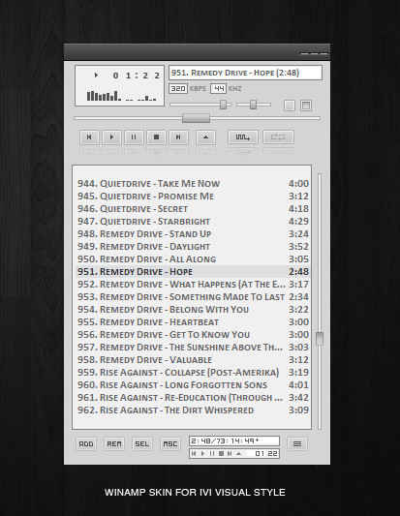Open the playlist list options button
This screenshot has height=516, width=400.
point(297,444)
